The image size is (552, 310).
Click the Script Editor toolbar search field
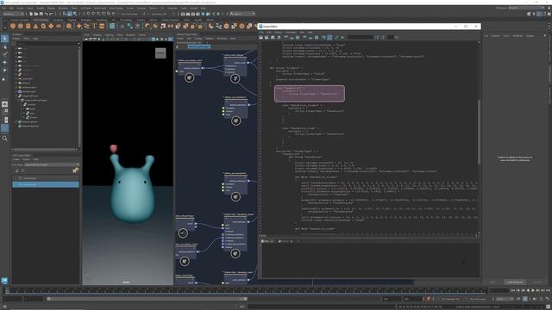click(361, 37)
